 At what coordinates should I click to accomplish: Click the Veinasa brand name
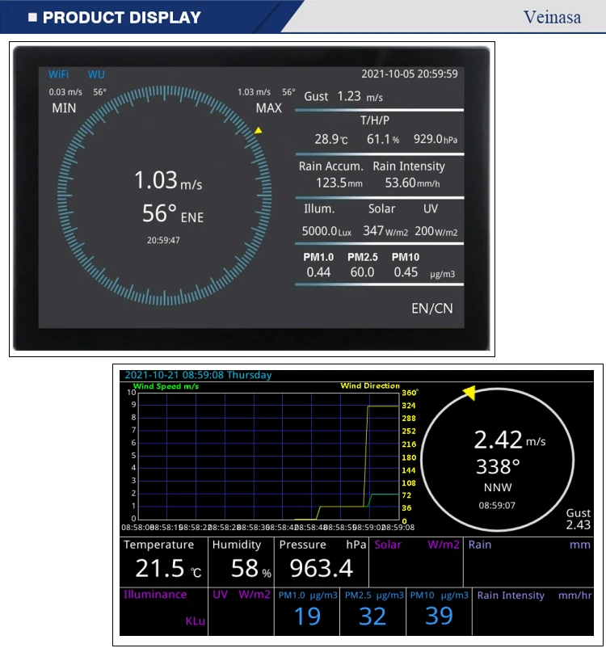pyautogui.click(x=552, y=17)
